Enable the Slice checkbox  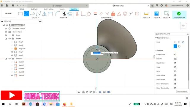coord(175,71)
